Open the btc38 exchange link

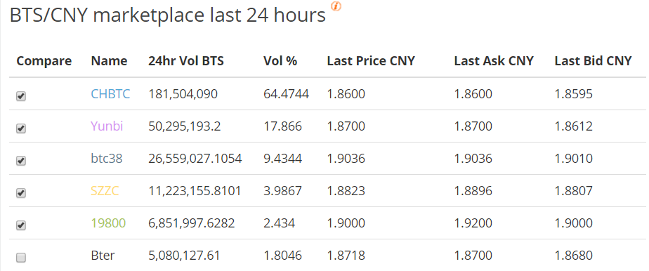point(107,159)
